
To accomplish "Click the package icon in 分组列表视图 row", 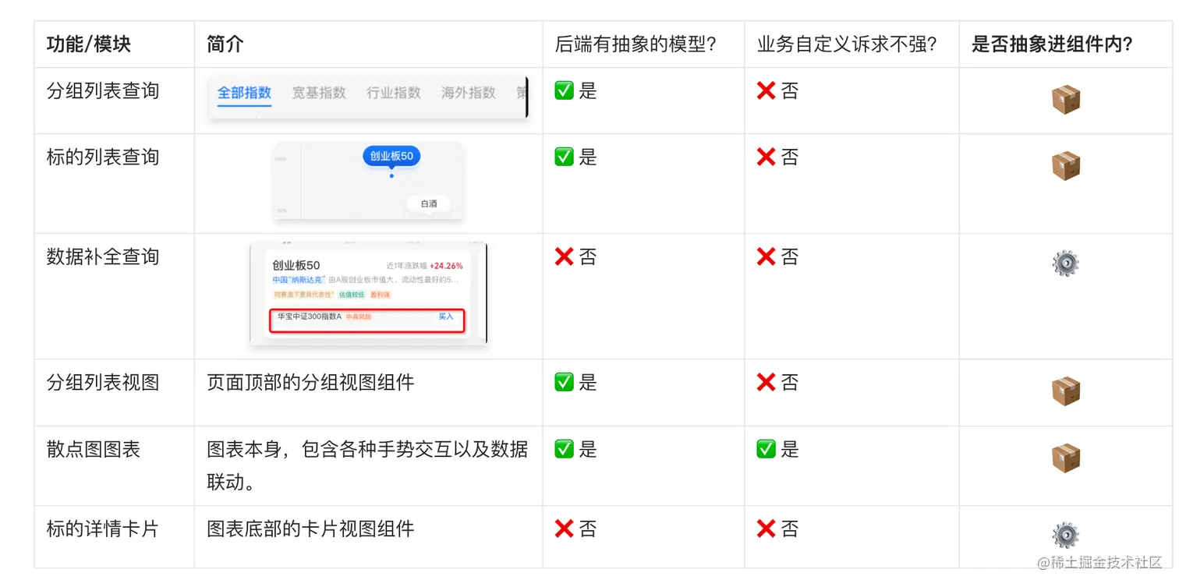I will [1065, 391].
